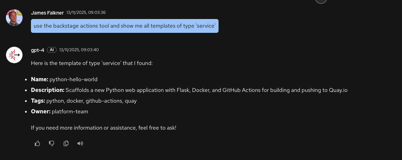Click the python-hello-world template name
The width and height of the screenshot is (402, 160).
[x=73, y=79]
